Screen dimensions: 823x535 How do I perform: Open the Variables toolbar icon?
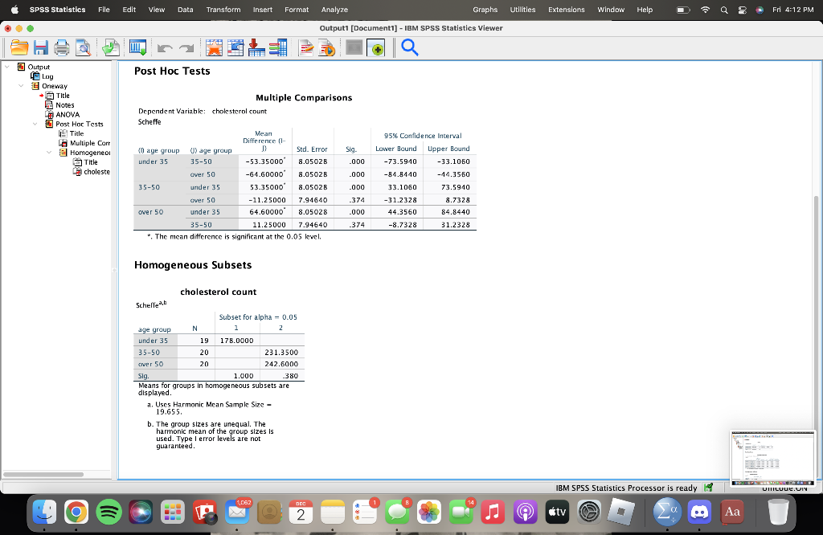(x=277, y=47)
